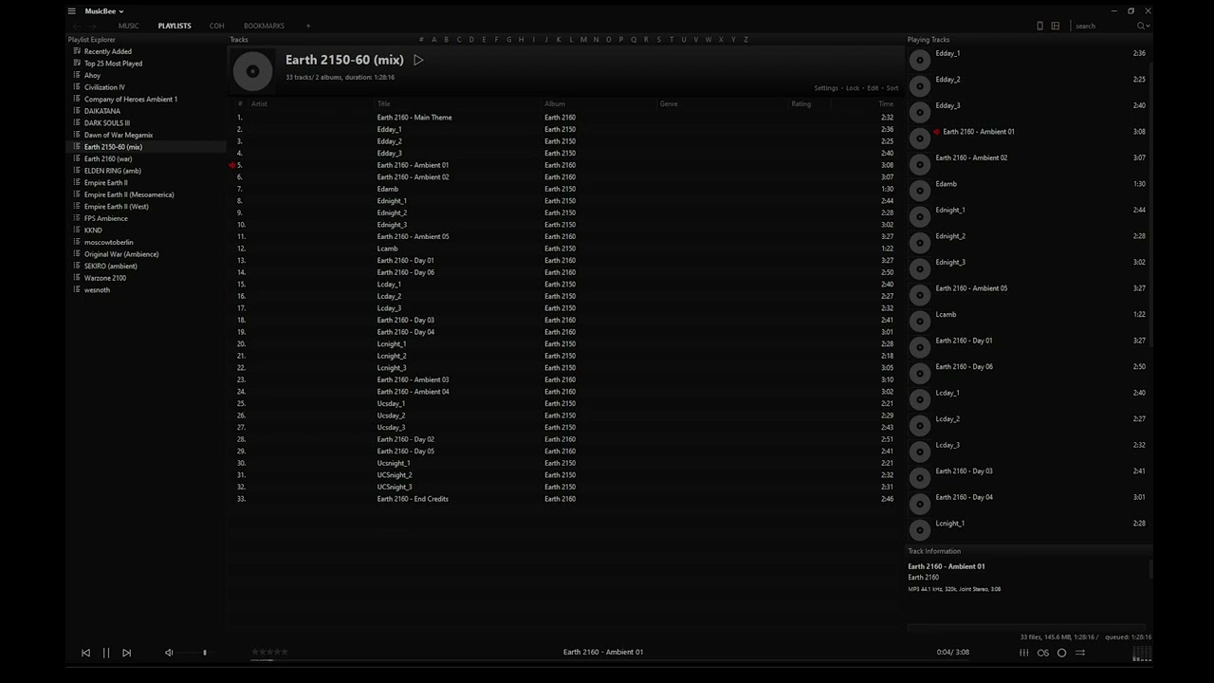Open playlist Settings link
The width and height of the screenshot is (1214, 683).
coord(826,88)
